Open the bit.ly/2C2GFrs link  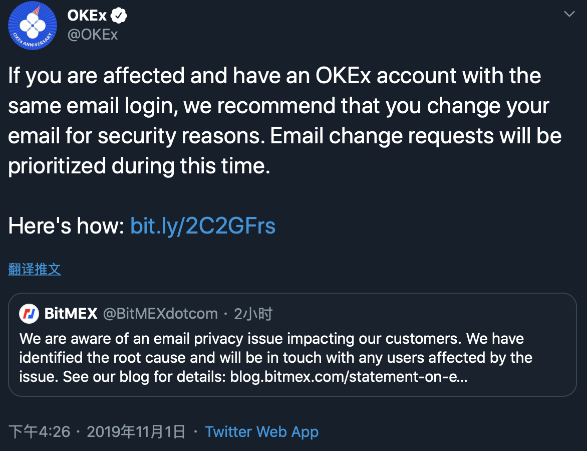tap(202, 225)
